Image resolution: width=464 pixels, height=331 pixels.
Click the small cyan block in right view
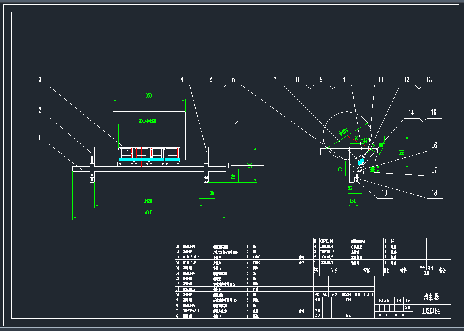(362, 161)
